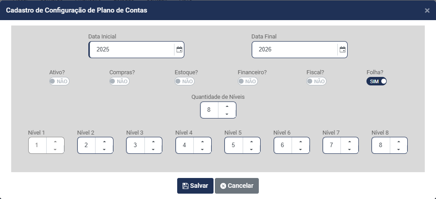This screenshot has width=436, height=199.
Task: Click the up arrow for Nível 2
Action: pyautogui.click(x=104, y=141)
